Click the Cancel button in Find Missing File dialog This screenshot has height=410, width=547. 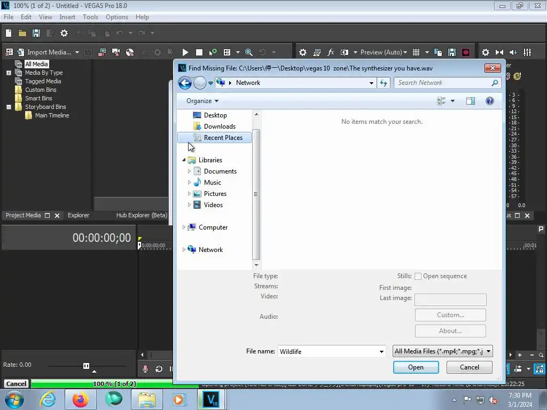tap(469, 367)
